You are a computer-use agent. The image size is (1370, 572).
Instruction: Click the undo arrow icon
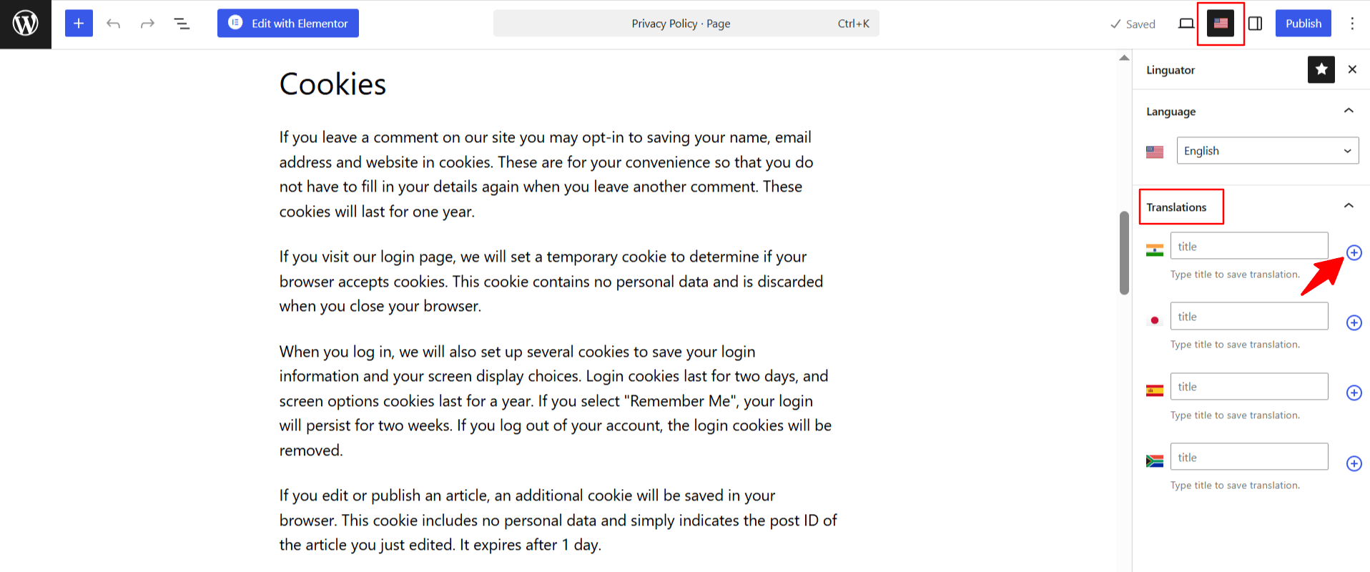(x=113, y=24)
